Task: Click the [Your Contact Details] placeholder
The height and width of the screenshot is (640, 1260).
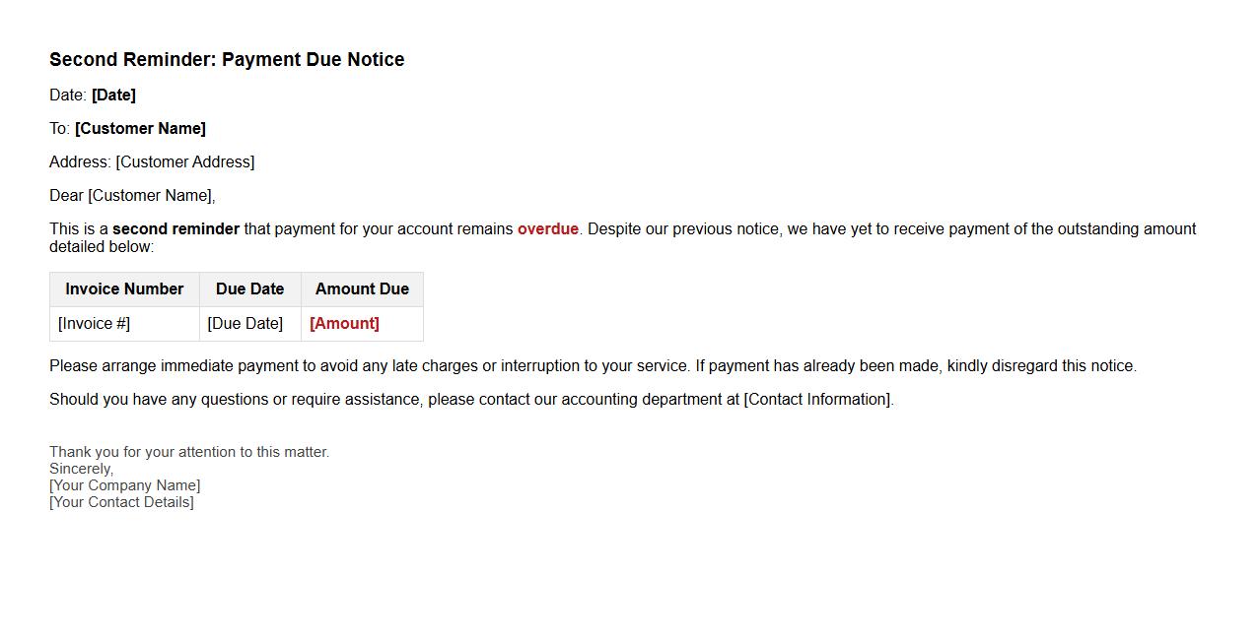Action: tap(121, 502)
